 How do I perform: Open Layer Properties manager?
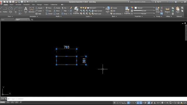tap(76, 10)
